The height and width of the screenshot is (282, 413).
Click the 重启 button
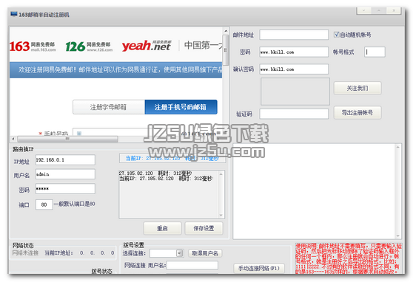tap(162, 228)
